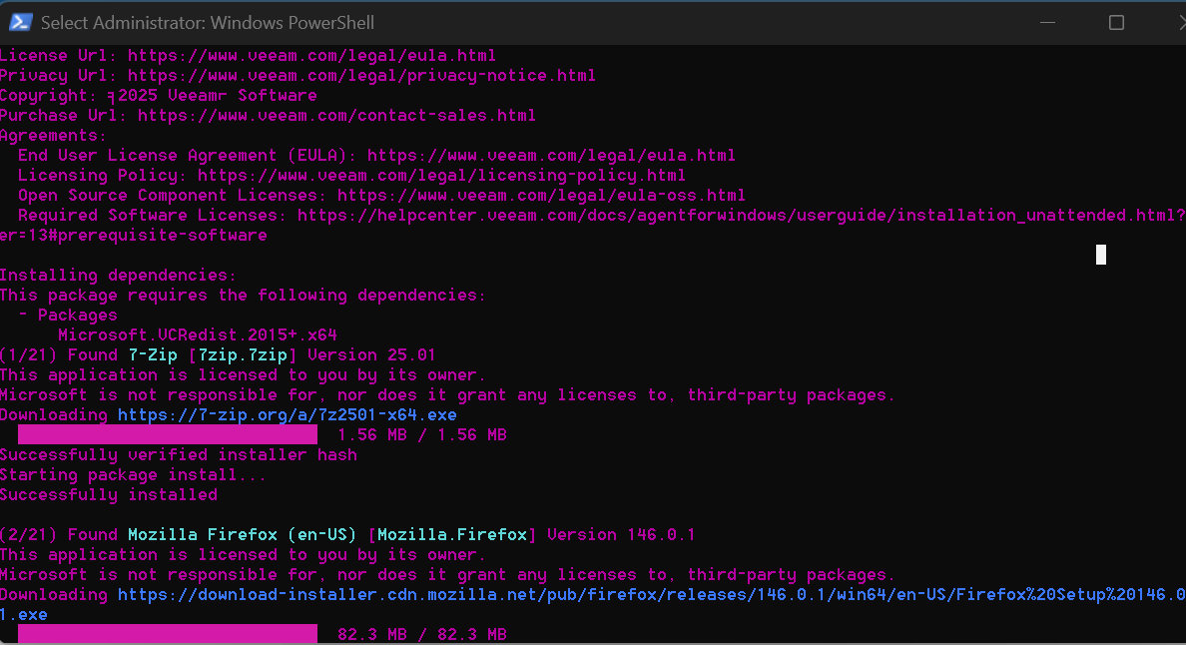Click the 7-zip.org installer download URL
The image size is (1186, 645).
point(288,415)
